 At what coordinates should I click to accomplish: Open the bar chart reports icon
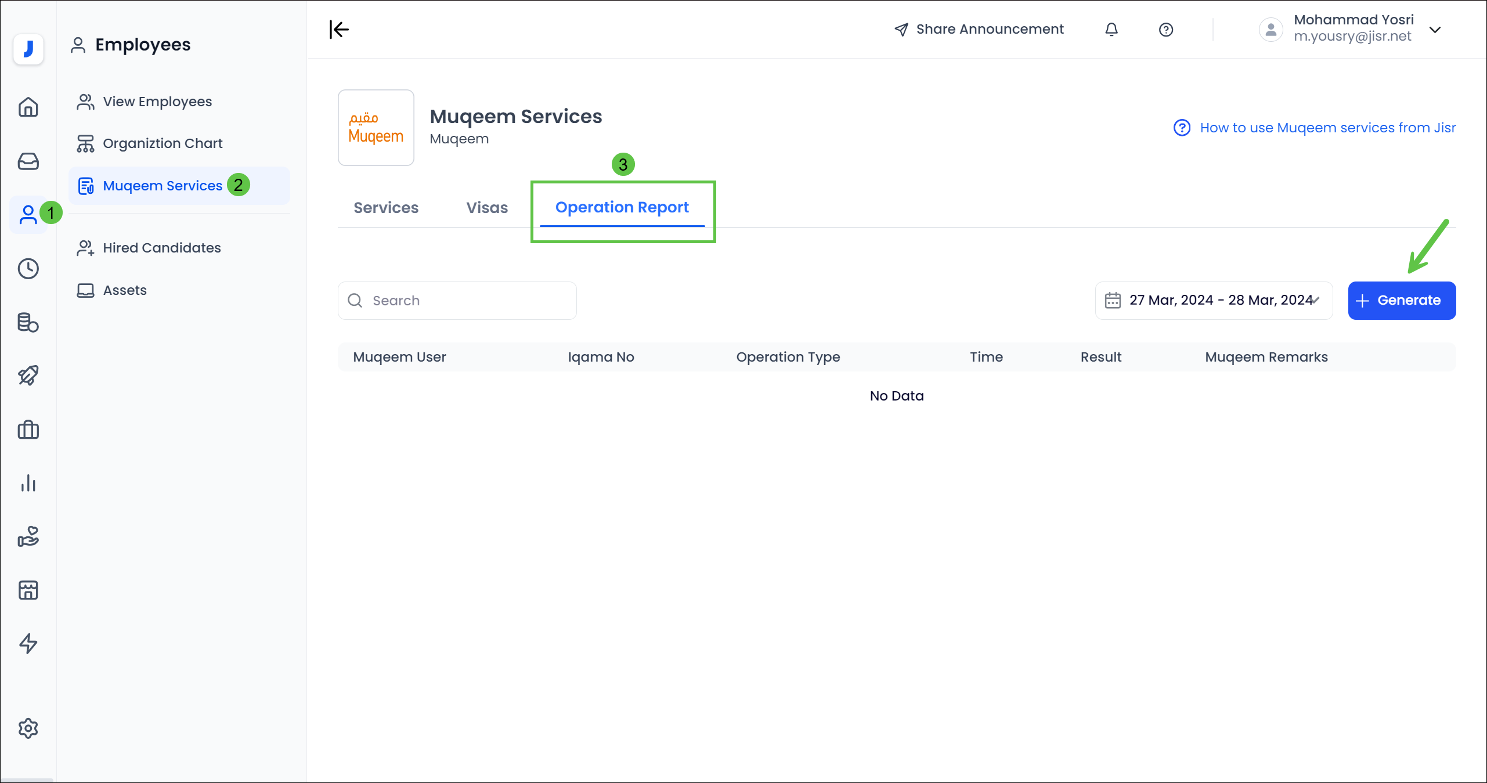[28, 483]
